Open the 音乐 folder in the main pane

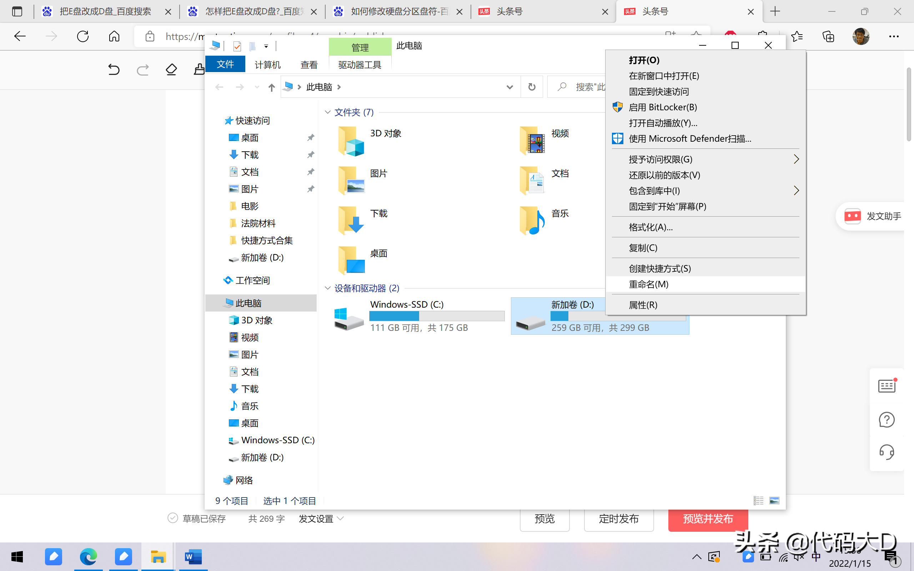point(532,221)
